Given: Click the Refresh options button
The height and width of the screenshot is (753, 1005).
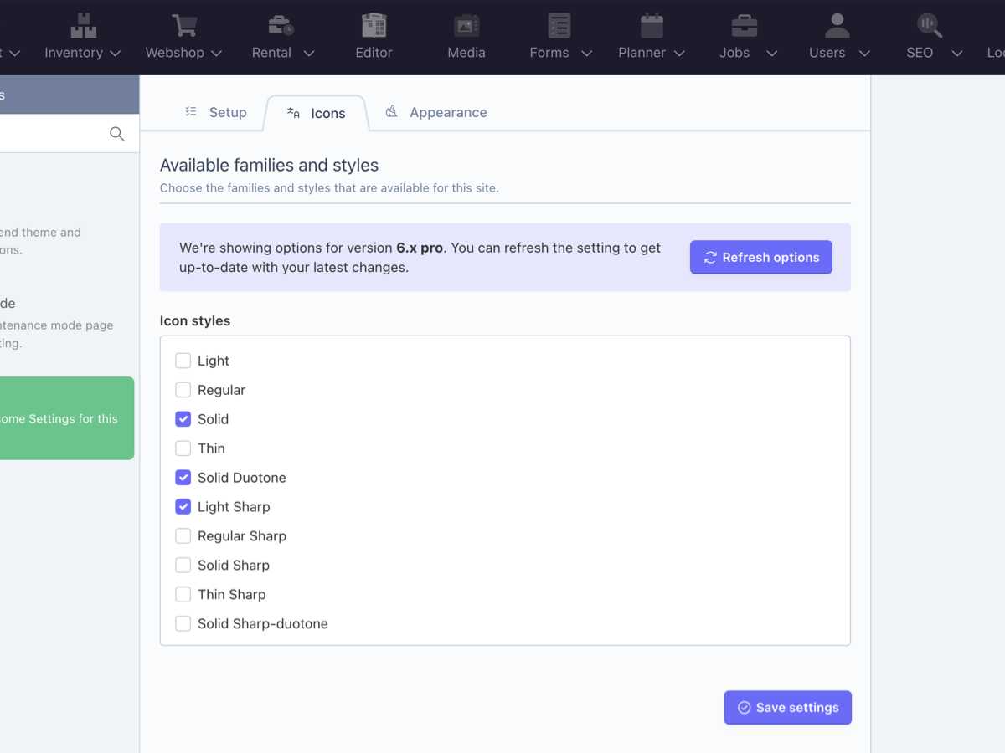Looking at the screenshot, I should (x=760, y=257).
